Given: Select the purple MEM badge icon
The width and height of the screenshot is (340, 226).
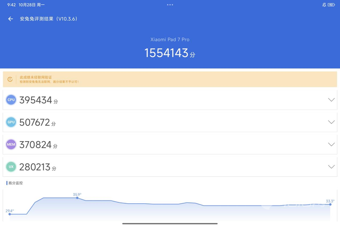Looking at the screenshot, I should tap(11, 144).
